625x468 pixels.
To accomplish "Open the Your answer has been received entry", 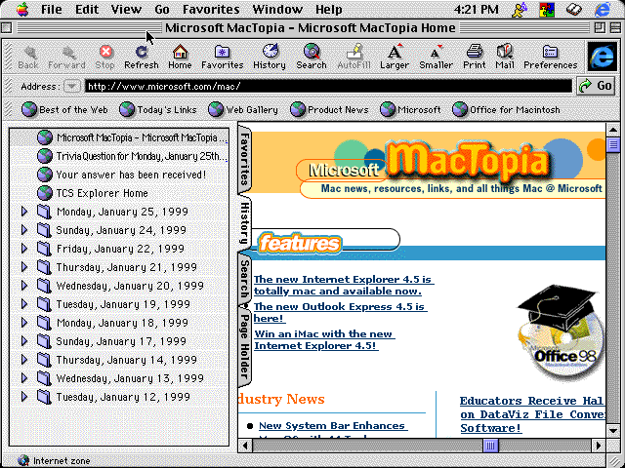I will coord(121,175).
